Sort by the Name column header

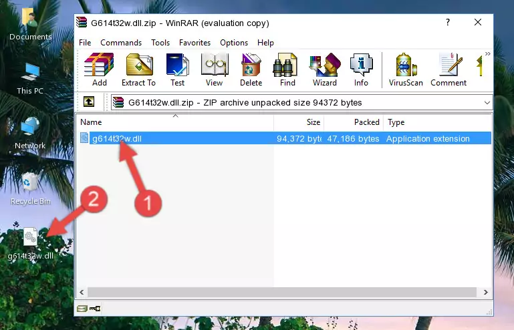(175, 122)
